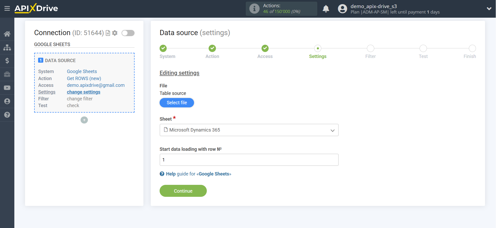Click the Select file button

177,103
